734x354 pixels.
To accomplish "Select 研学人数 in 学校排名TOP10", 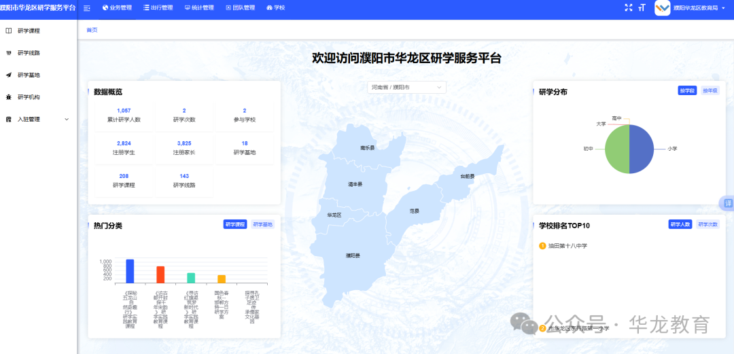I will pos(680,224).
